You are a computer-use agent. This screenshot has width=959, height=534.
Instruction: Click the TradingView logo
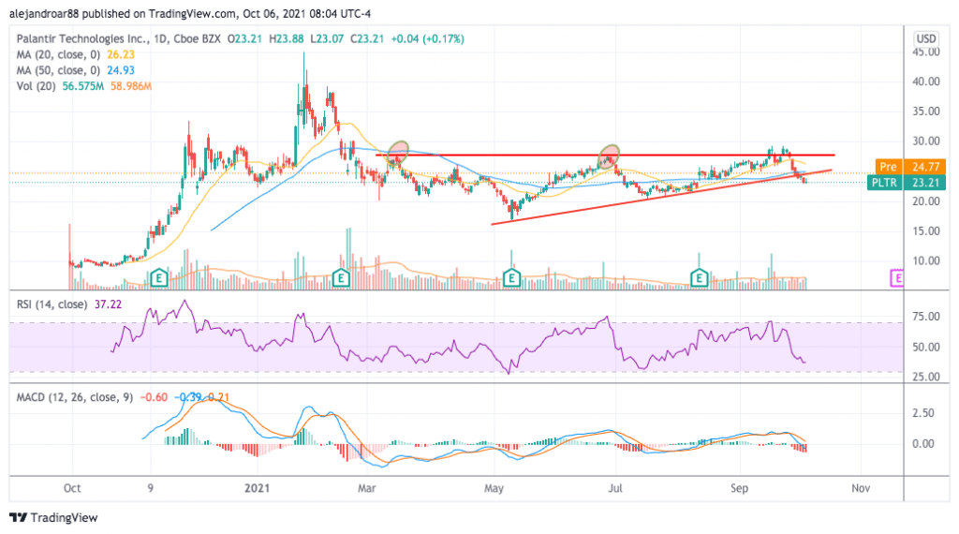53,517
